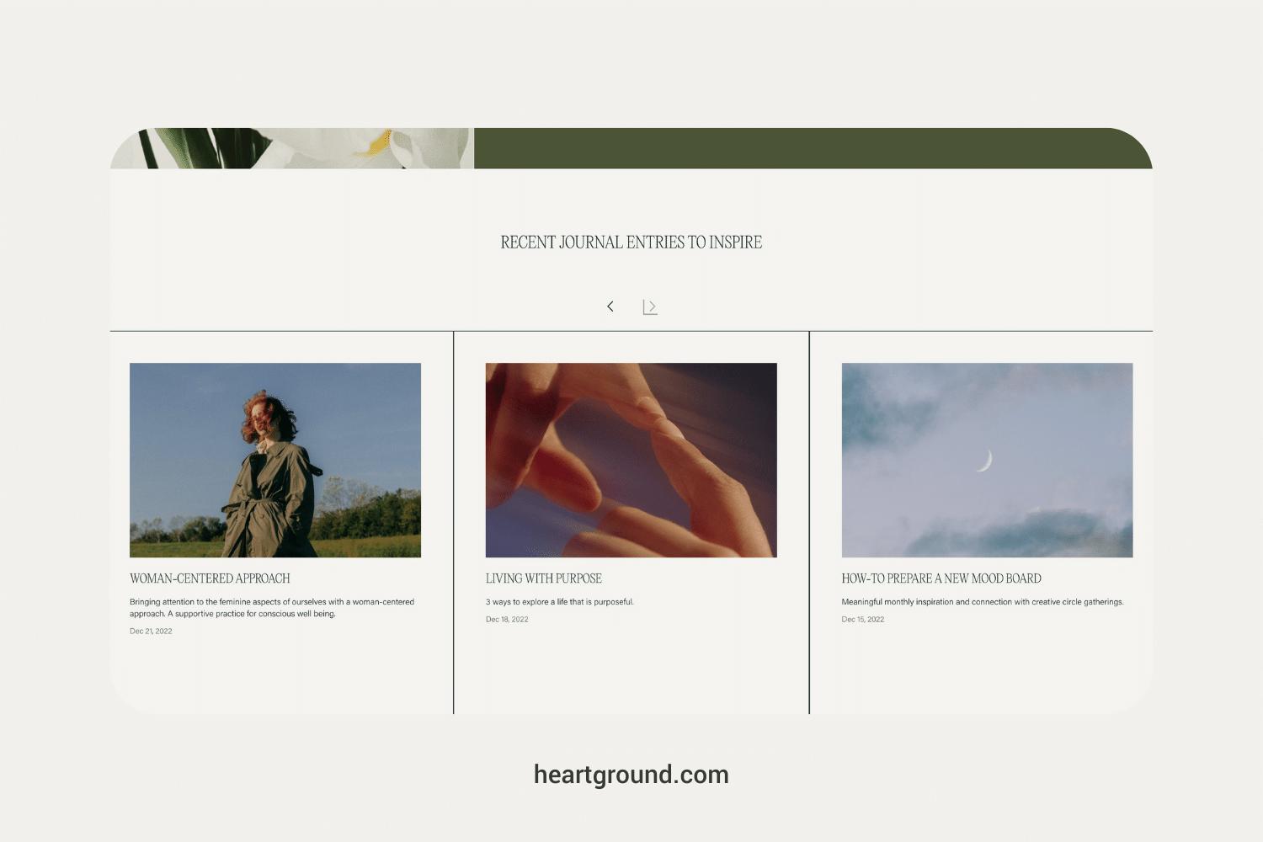
Task: Click the 'Bringing attention to the feminine aspects' description
Action: pos(272,608)
